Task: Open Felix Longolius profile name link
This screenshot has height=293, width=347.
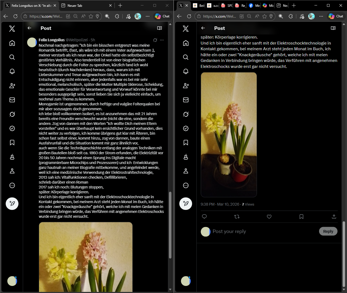Action: [x=52, y=40]
